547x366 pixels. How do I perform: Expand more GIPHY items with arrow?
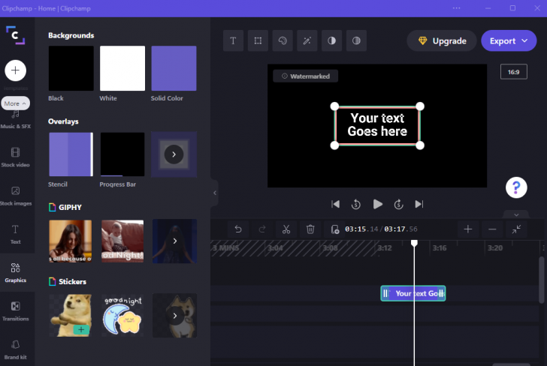click(x=174, y=241)
